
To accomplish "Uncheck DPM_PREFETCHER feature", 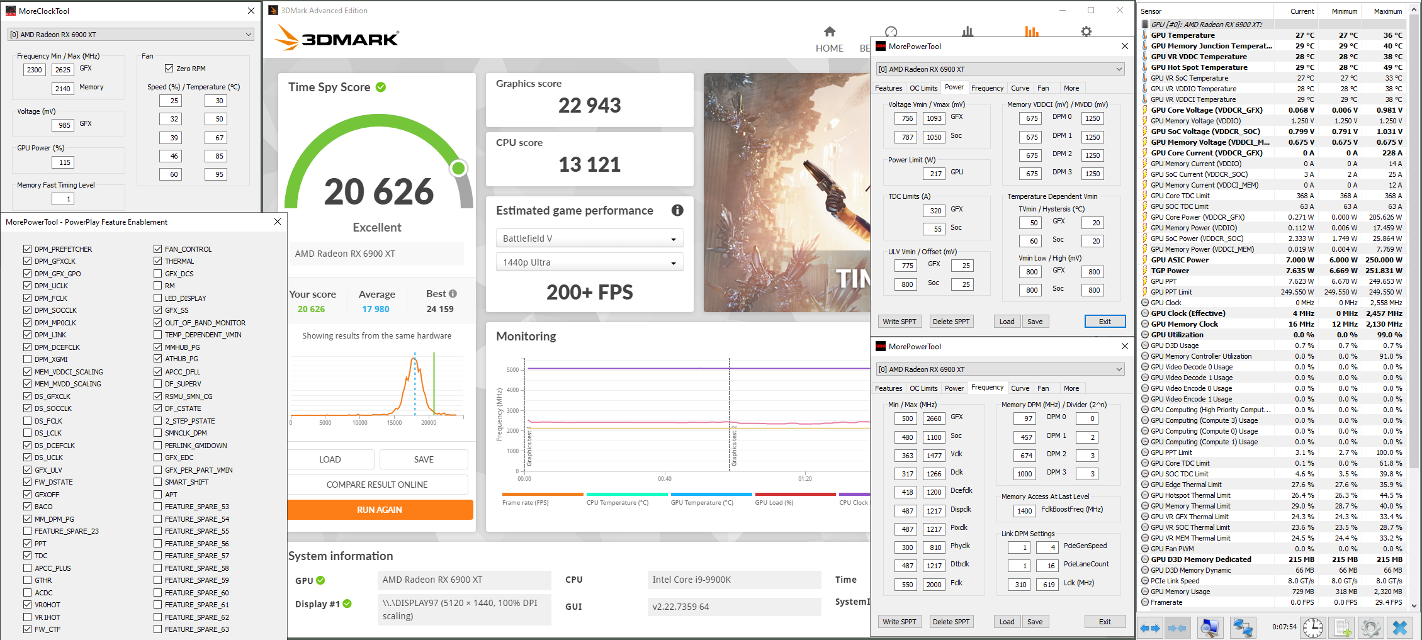I will pyautogui.click(x=27, y=249).
